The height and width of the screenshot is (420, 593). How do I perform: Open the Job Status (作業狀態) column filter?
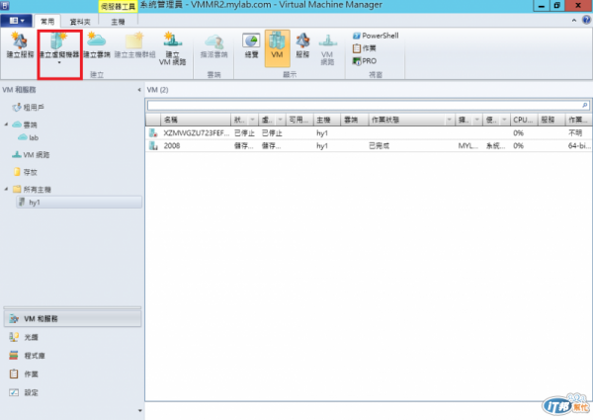coord(450,120)
